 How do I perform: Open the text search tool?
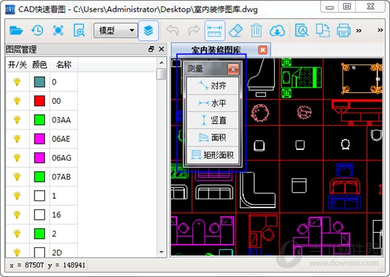tap(302, 30)
